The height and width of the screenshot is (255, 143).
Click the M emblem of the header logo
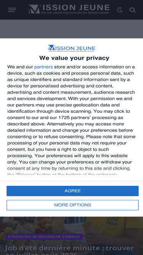click(x=35, y=9)
